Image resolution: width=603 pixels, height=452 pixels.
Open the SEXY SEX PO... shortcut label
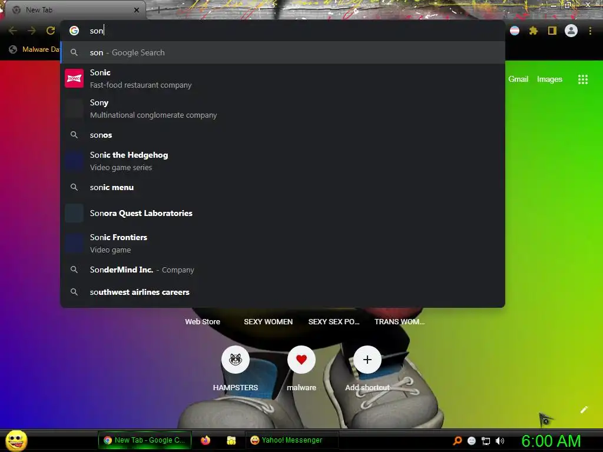(334, 322)
